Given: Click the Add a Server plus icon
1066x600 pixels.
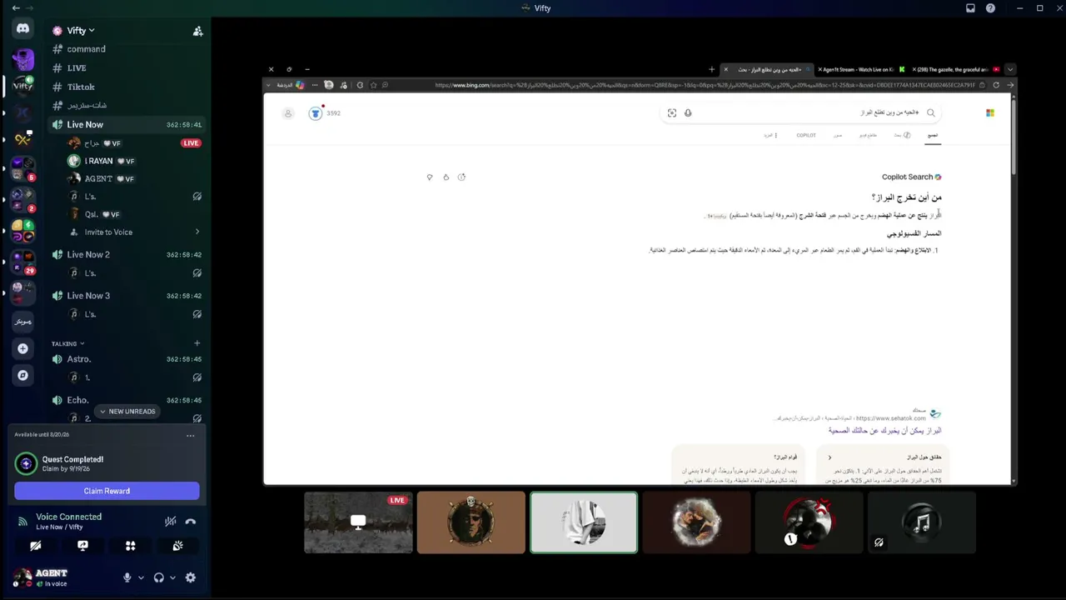Looking at the screenshot, I should pos(22,348).
